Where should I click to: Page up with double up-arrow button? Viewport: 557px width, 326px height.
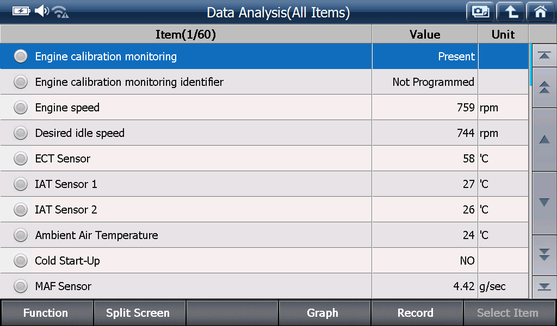[544, 87]
